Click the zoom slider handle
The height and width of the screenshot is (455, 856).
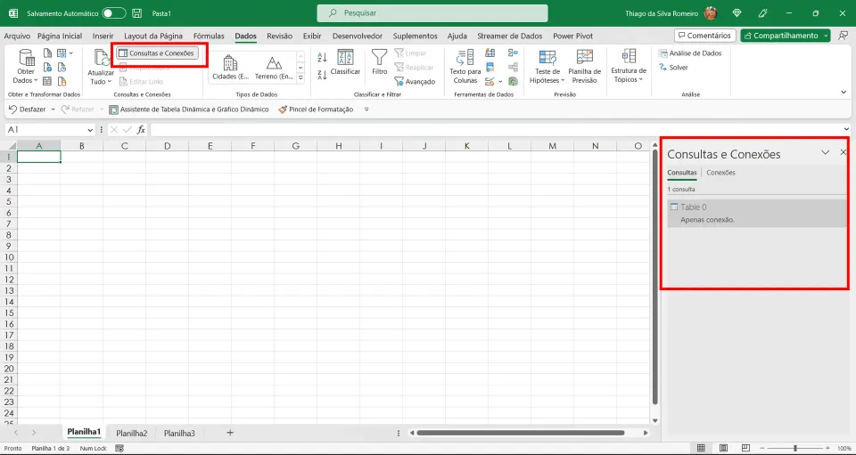click(795, 448)
